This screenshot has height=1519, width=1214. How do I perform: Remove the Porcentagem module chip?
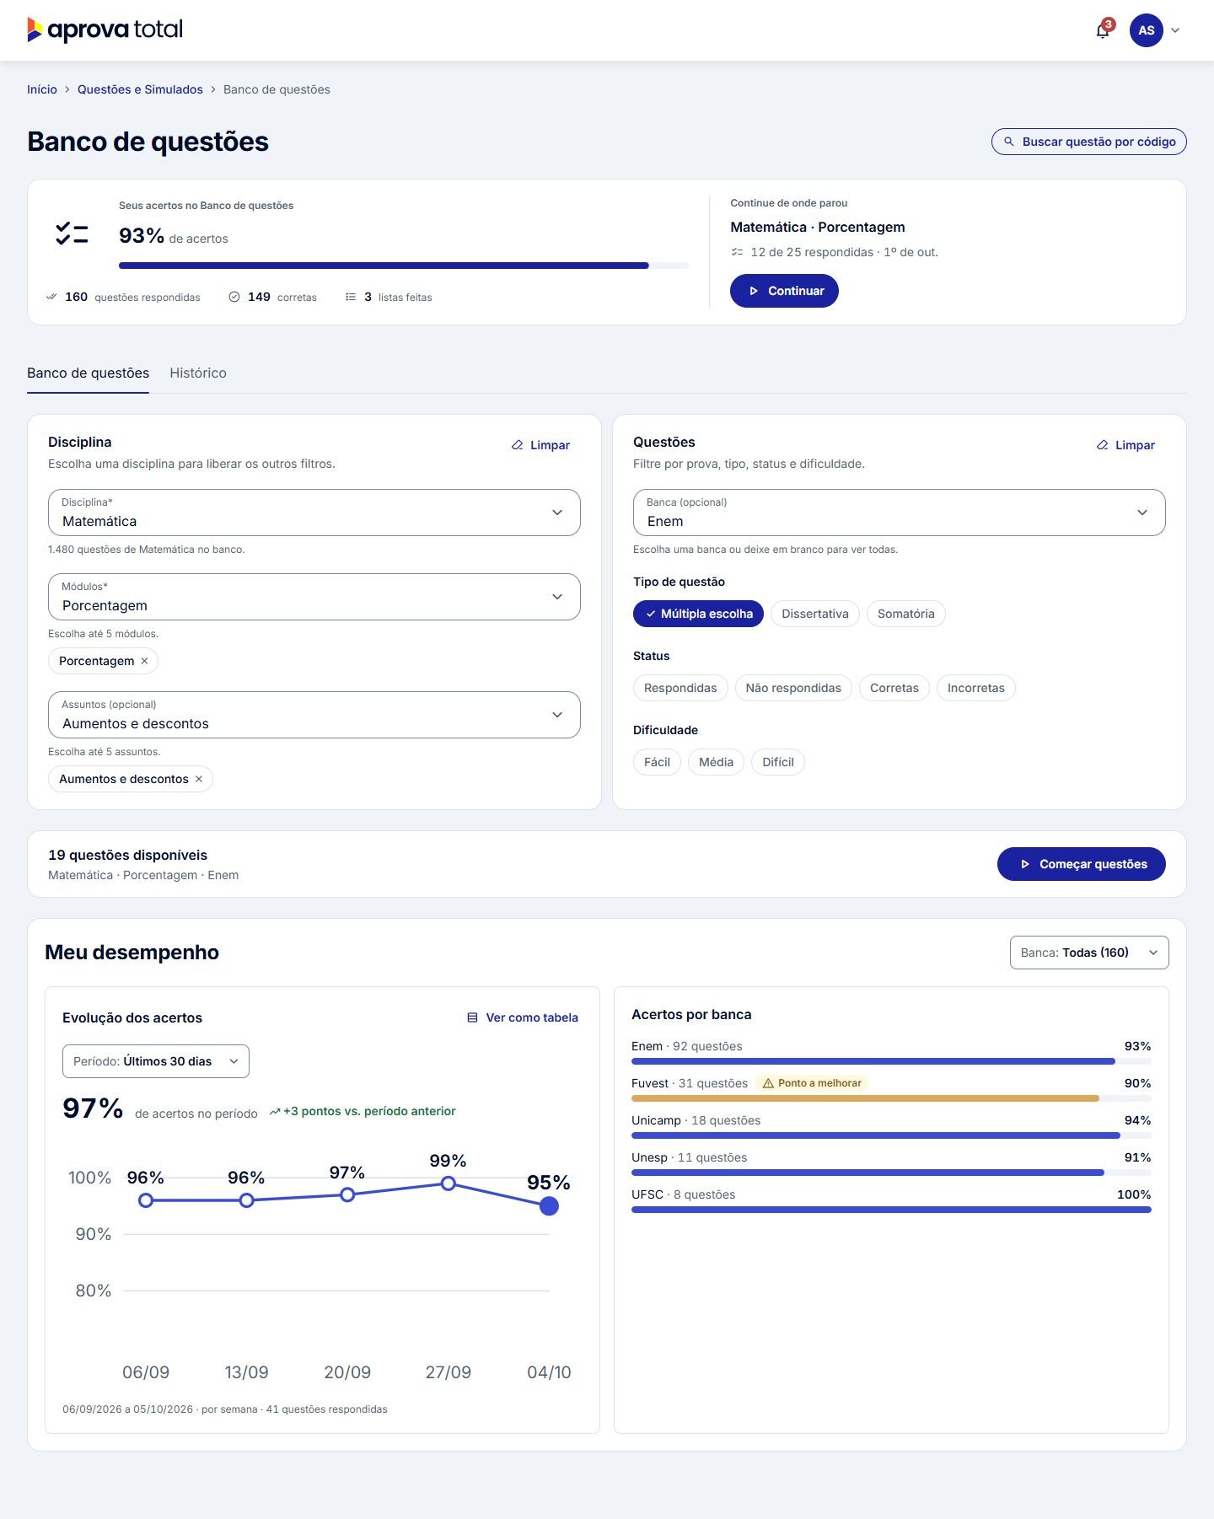click(144, 661)
